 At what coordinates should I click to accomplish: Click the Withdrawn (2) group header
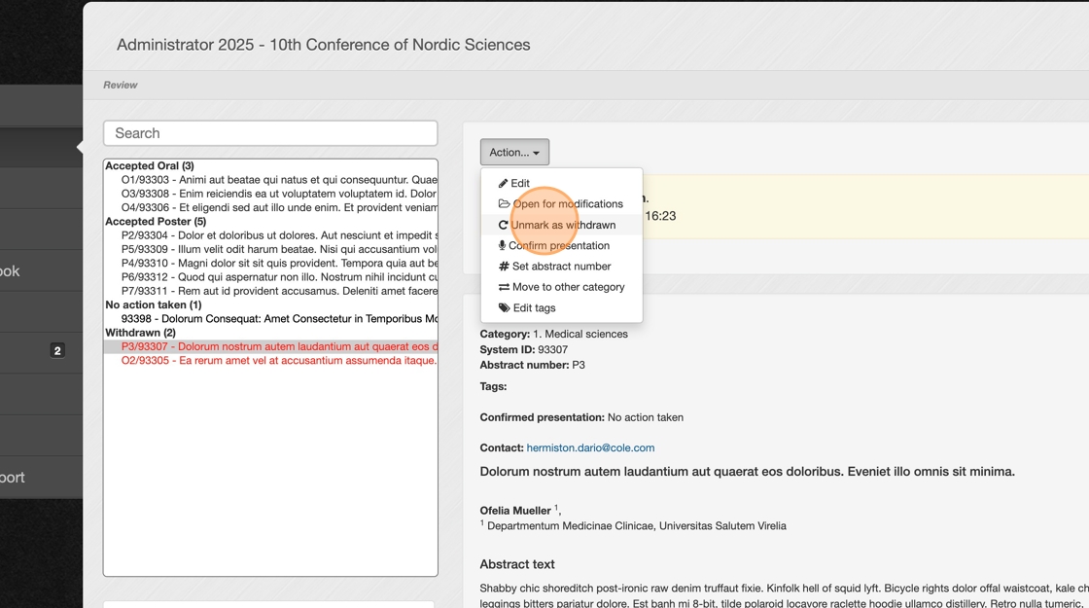140,333
